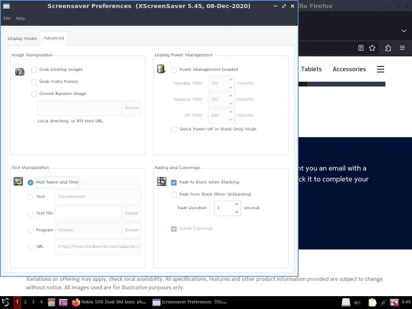
Task: Click the clipboard tray icon
Action: (x=372, y=303)
